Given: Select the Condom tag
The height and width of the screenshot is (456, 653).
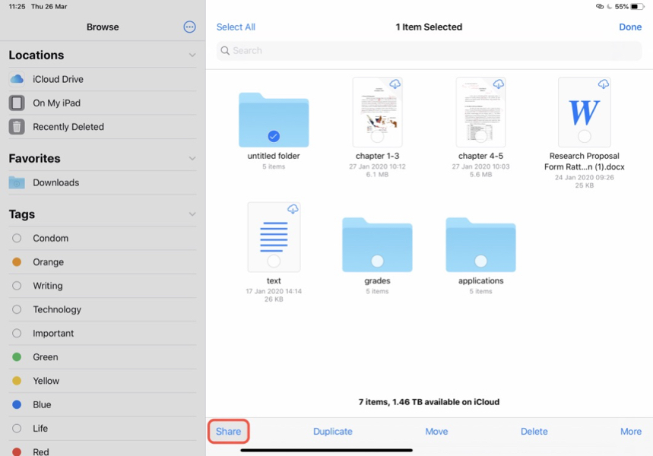Looking at the screenshot, I should 103,238.
